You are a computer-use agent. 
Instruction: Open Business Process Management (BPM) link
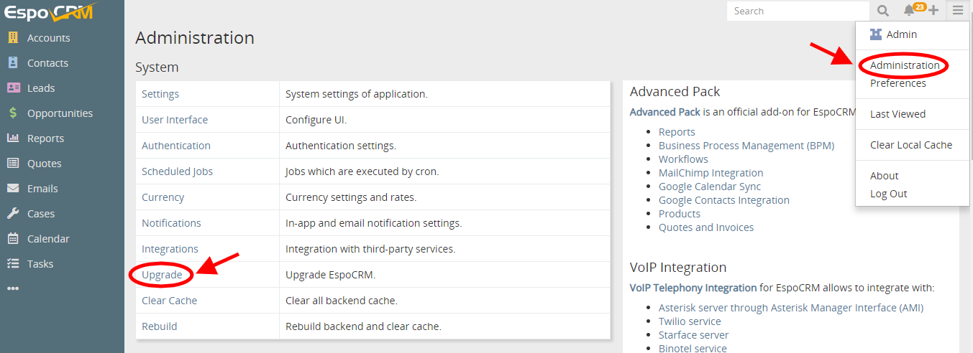click(746, 146)
